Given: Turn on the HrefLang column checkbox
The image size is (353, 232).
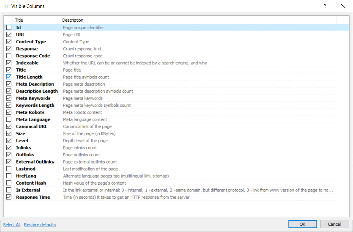Looking at the screenshot, I should (9, 176).
